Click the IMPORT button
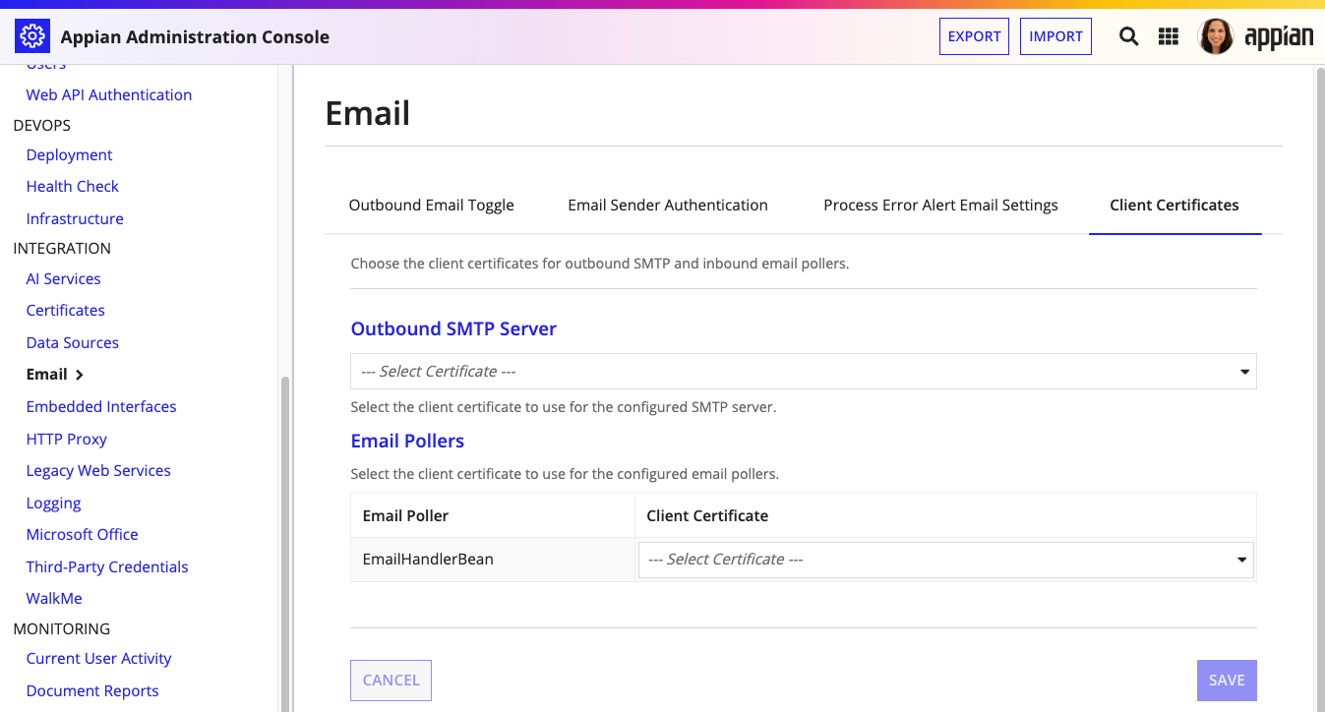Image resolution: width=1325 pixels, height=712 pixels. click(1055, 36)
